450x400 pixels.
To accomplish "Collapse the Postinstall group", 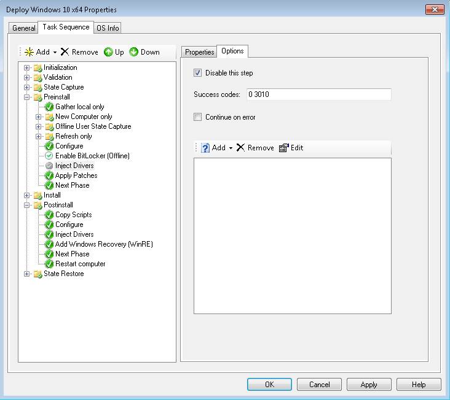I will click(x=26, y=205).
